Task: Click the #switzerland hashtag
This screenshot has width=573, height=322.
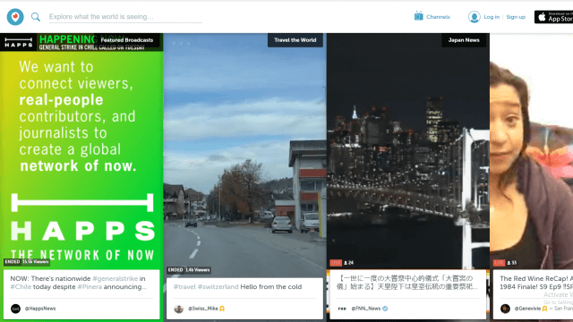Action: (x=218, y=287)
